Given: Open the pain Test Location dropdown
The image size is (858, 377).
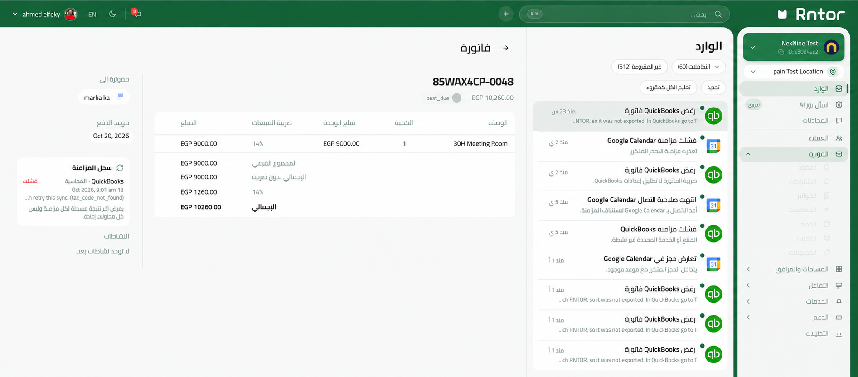Looking at the screenshot, I should point(794,72).
